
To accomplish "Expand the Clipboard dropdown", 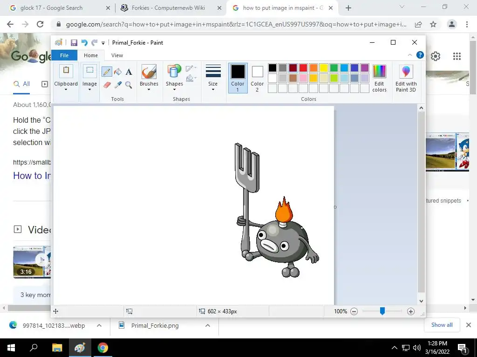I will tap(66, 90).
